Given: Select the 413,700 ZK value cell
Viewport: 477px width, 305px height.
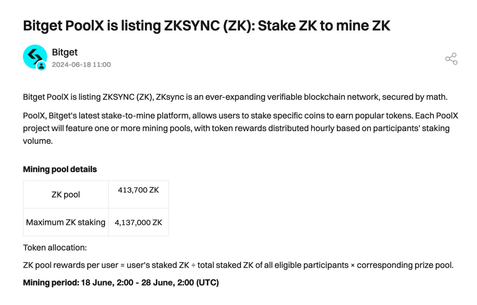Looking at the screenshot, I should [x=138, y=194].
